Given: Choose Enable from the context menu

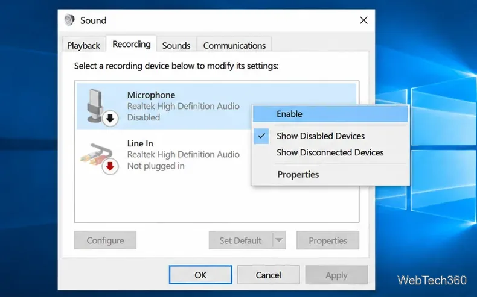Looking at the screenshot, I should pos(330,114).
